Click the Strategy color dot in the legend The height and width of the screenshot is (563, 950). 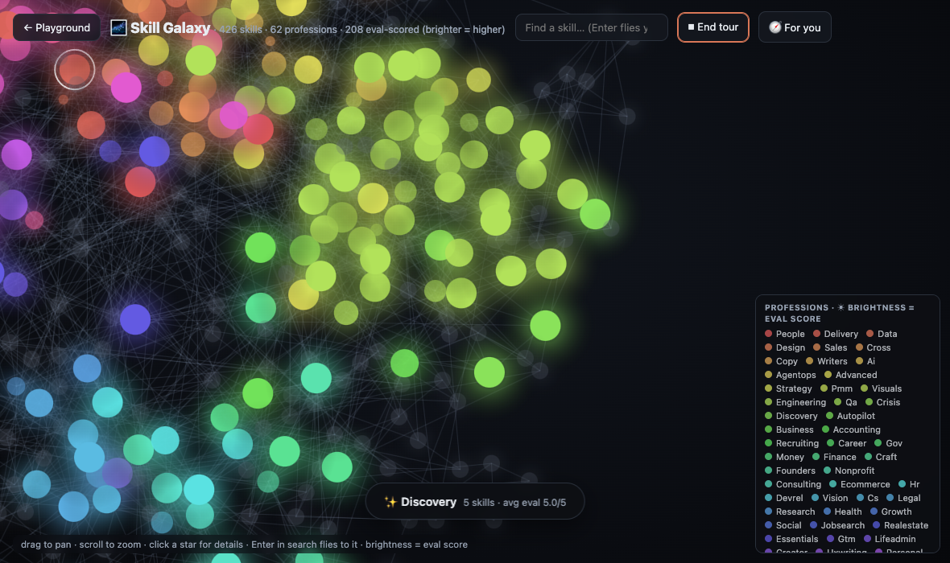768,388
